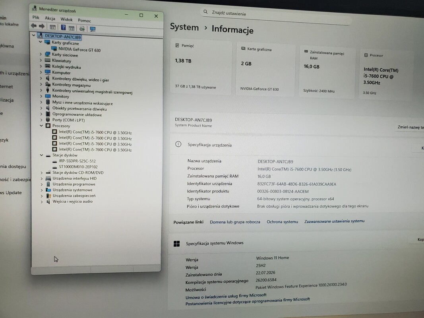Click the properties panel toolbar icon next to Help

pos(72,28)
